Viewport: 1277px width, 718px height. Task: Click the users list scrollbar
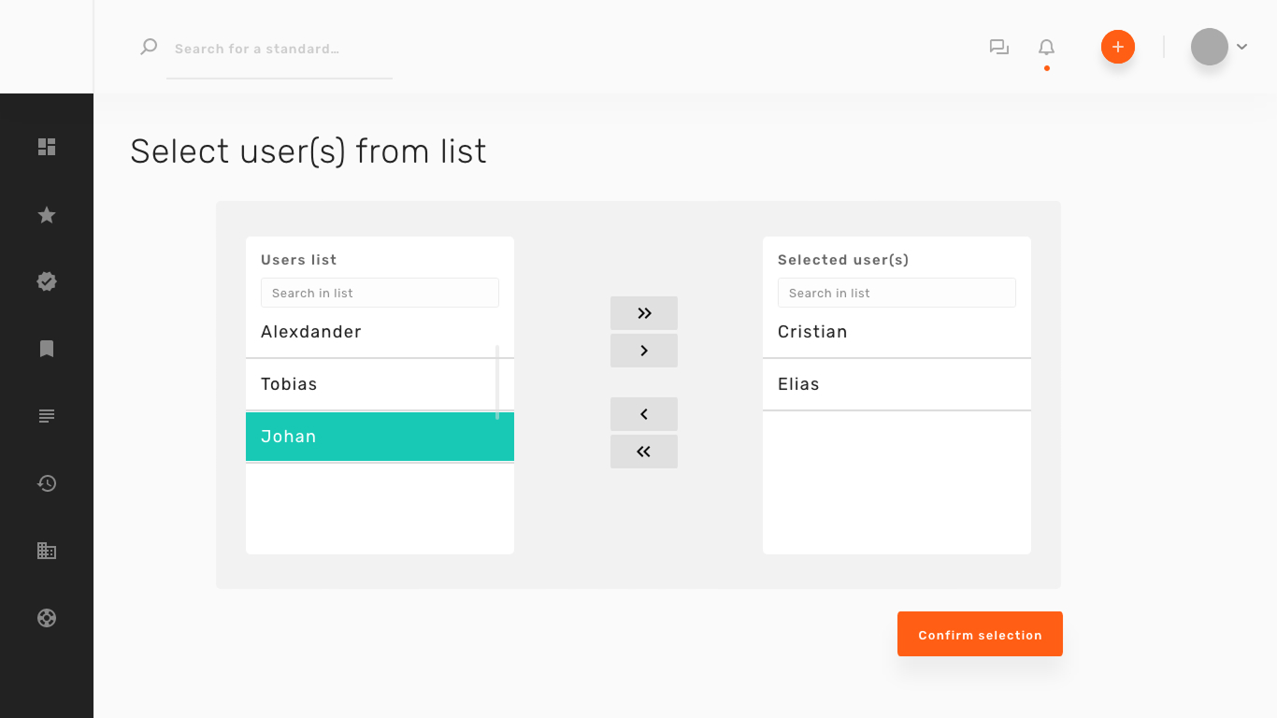497,381
